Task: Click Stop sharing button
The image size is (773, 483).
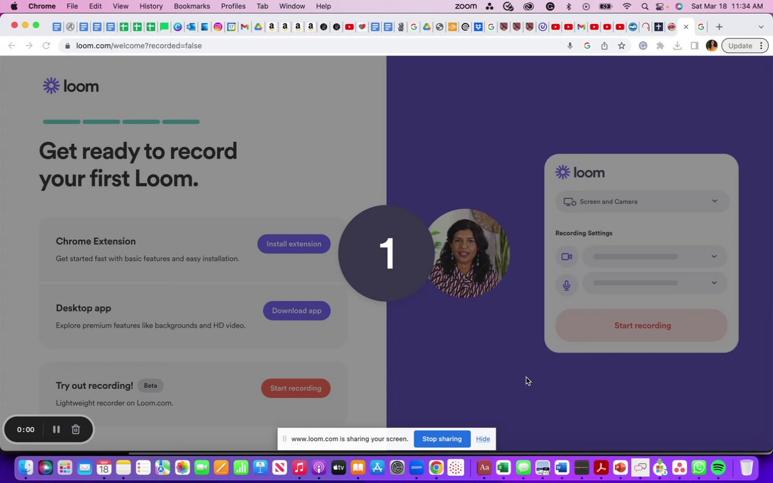Action: coord(442,439)
